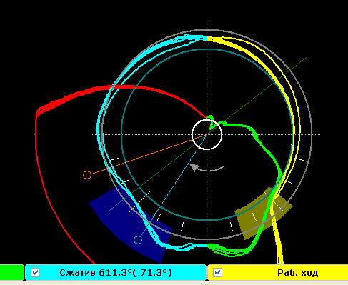This screenshot has height=285, width=348.
Task: Click the teal inner circle at its top
Action: pyautogui.click(x=207, y=49)
